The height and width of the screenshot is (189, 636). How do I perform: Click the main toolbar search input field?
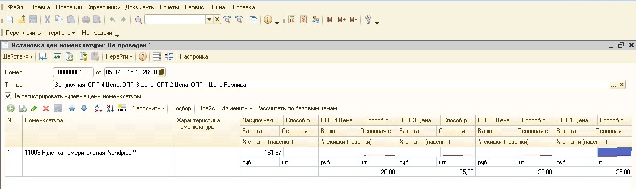[175, 20]
